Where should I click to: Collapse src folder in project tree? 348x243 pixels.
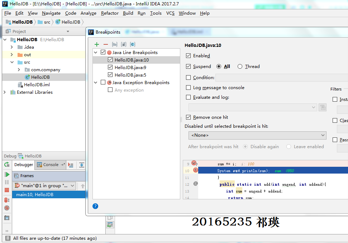(x=12, y=62)
